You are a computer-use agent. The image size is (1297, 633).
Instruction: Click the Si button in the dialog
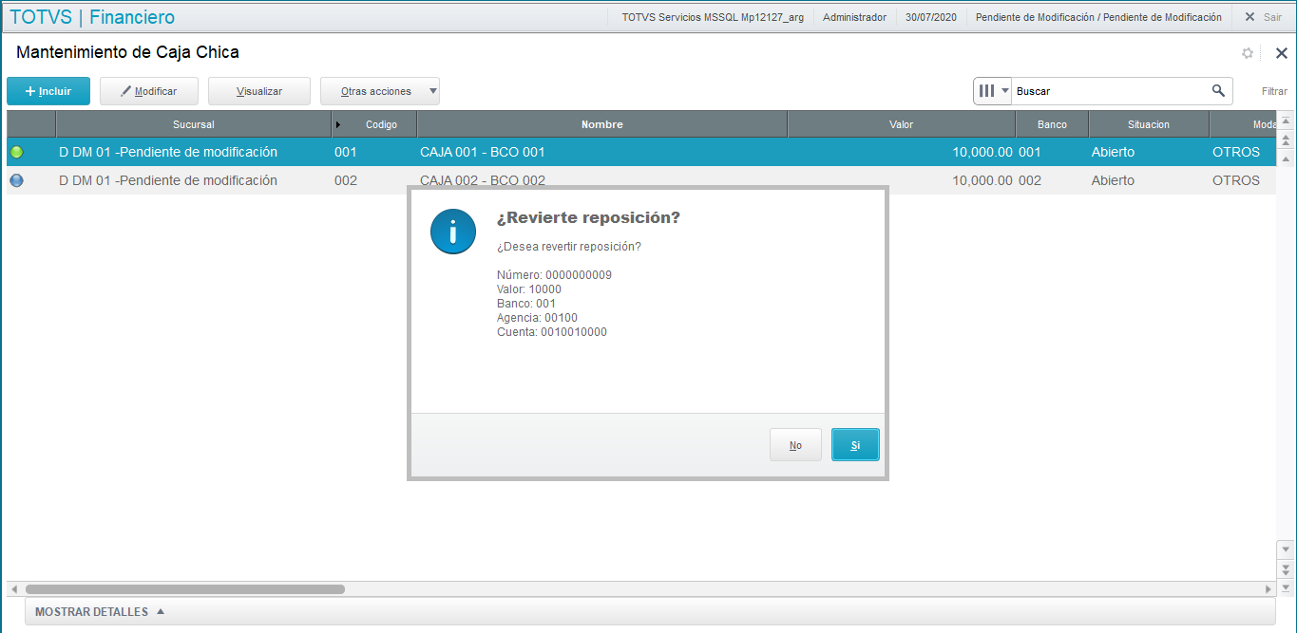[855, 445]
